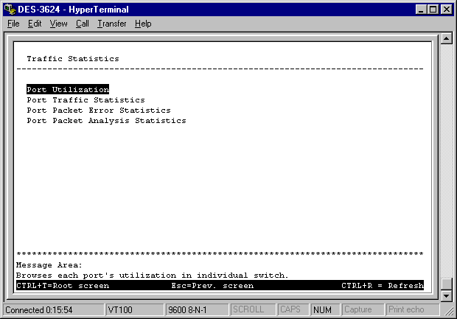
Task: Select Port Traffic Statistics entry
Action: (86, 100)
